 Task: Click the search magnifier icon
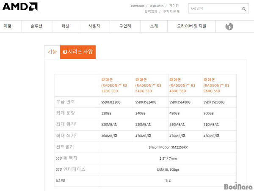pyautogui.click(x=244, y=9)
